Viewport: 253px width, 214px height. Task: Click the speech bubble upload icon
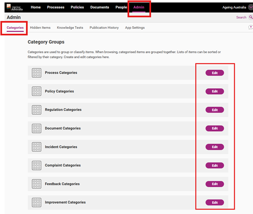tap(250, 27)
